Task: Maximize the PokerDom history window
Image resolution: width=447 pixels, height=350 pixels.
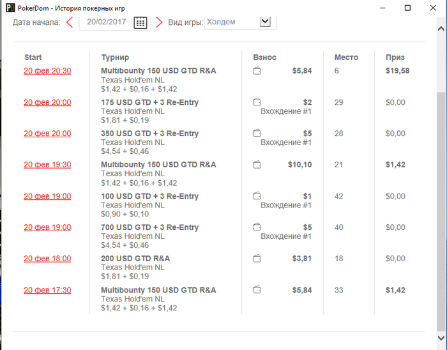Action: tap(407, 8)
